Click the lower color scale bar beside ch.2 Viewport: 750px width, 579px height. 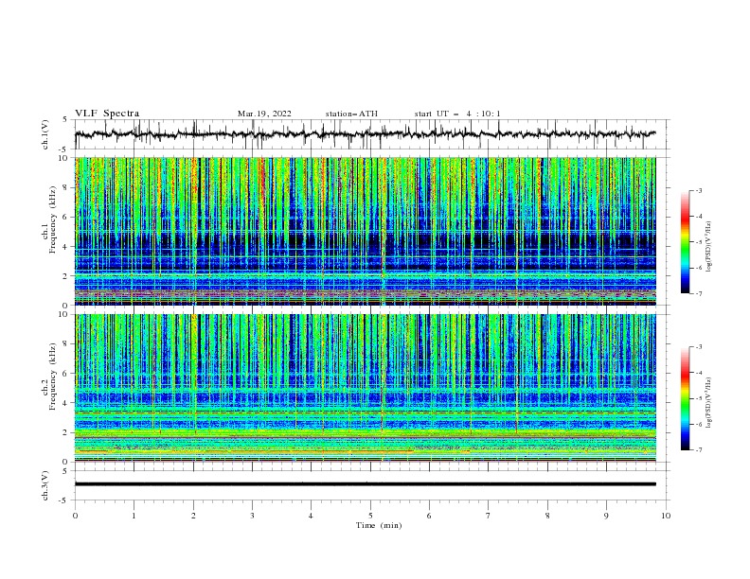685,398
